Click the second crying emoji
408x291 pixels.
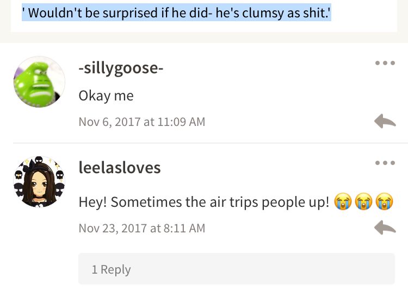pos(363,202)
